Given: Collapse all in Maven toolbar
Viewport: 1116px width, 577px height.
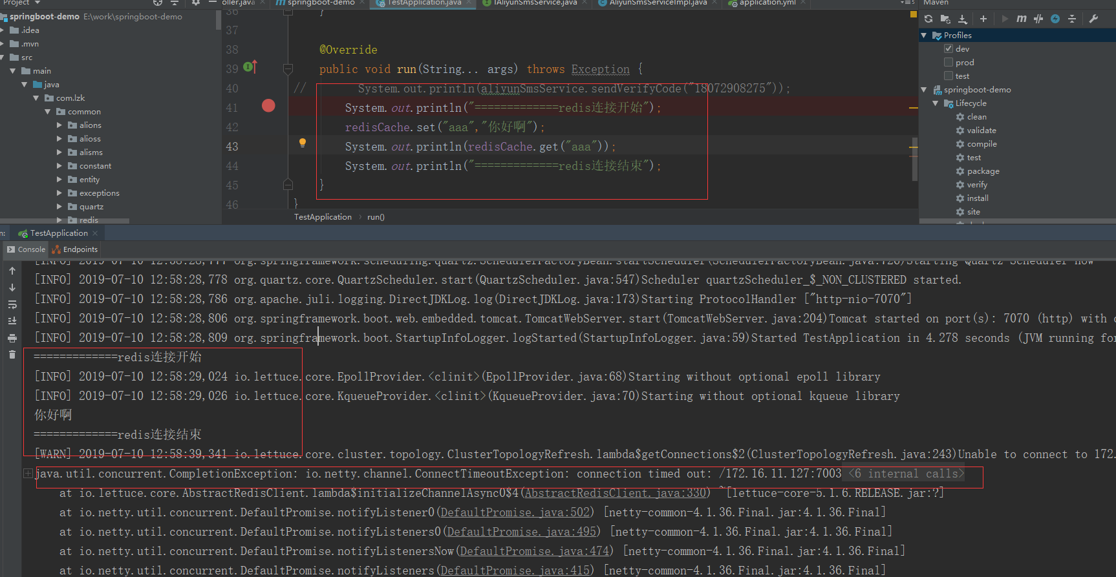Looking at the screenshot, I should tap(1072, 19).
